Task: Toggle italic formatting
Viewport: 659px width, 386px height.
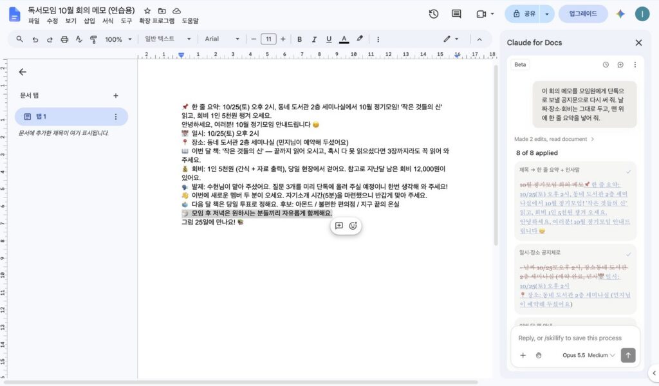Action: [314, 39]
